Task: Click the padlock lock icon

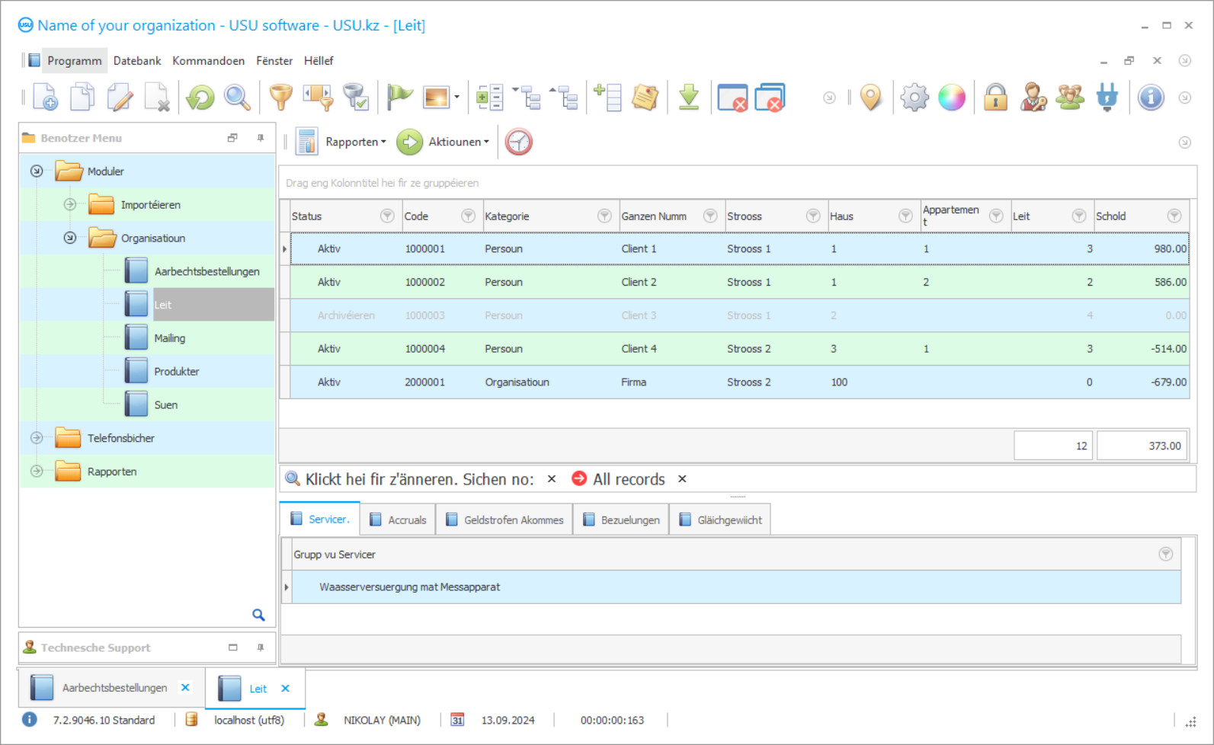Action: pyautogui.click(x=995, y=98)
